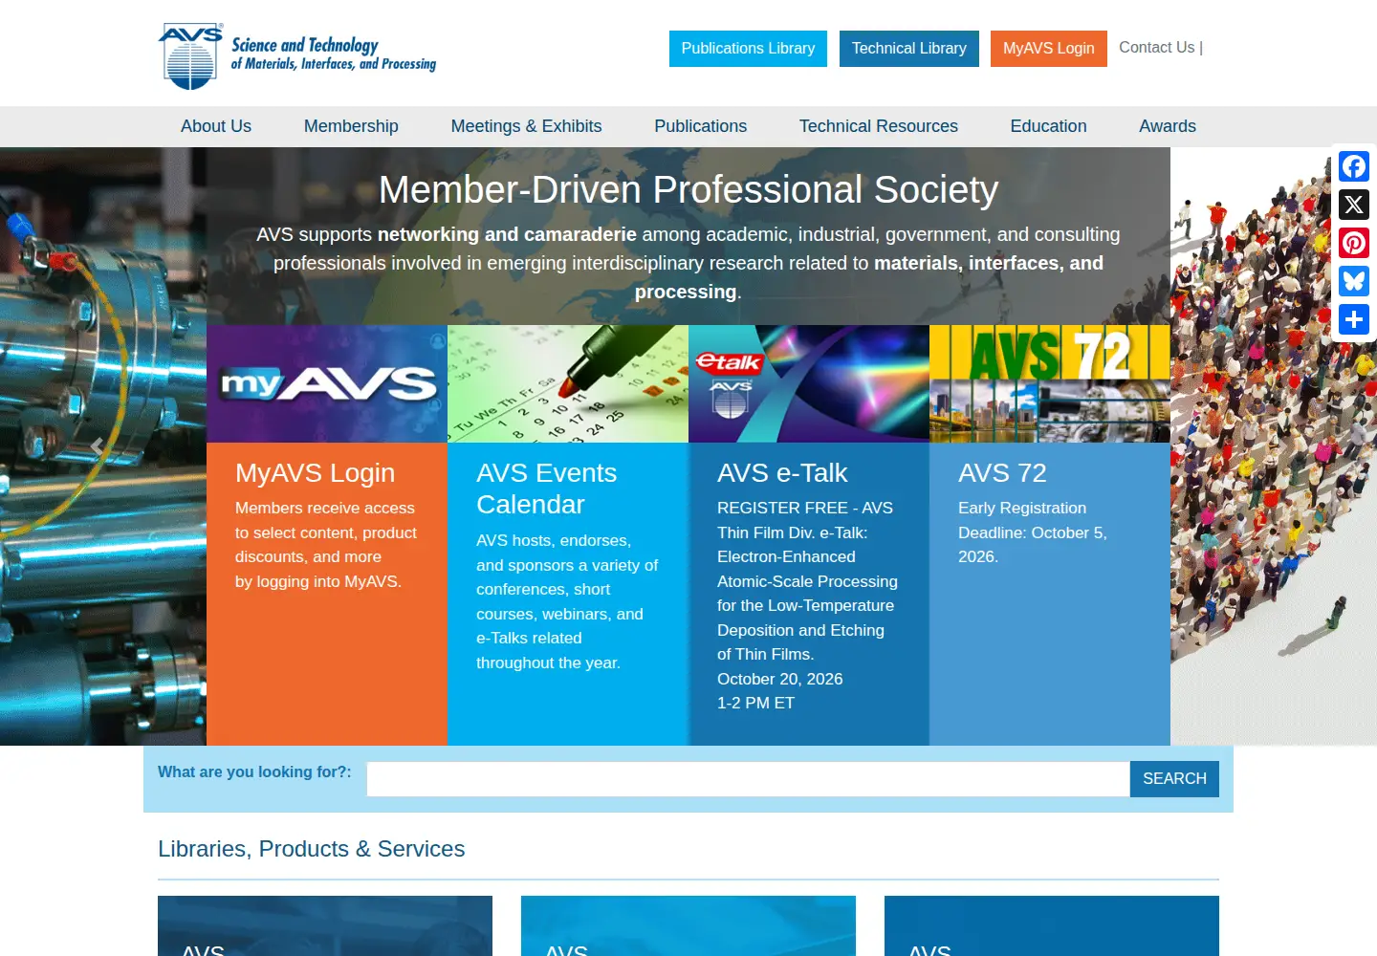Go to the previous carousel slide
This screenshot has width=1377, height=956.
point(97,445)
